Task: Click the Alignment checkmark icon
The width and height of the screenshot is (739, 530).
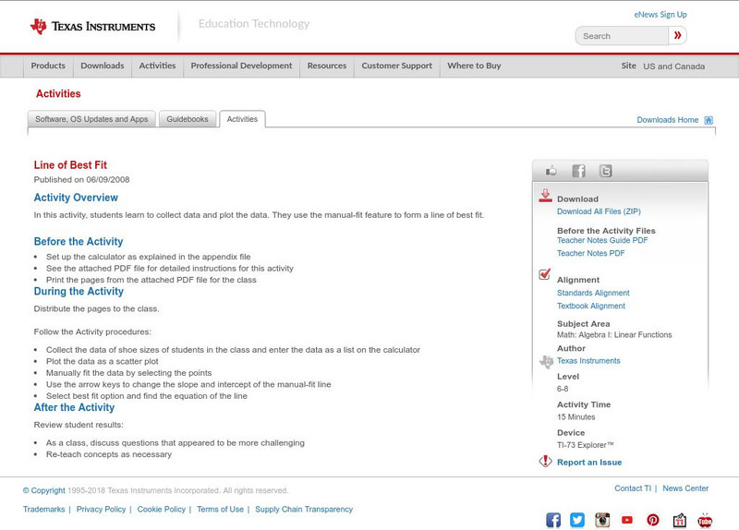Action: [x=544, y=273]
